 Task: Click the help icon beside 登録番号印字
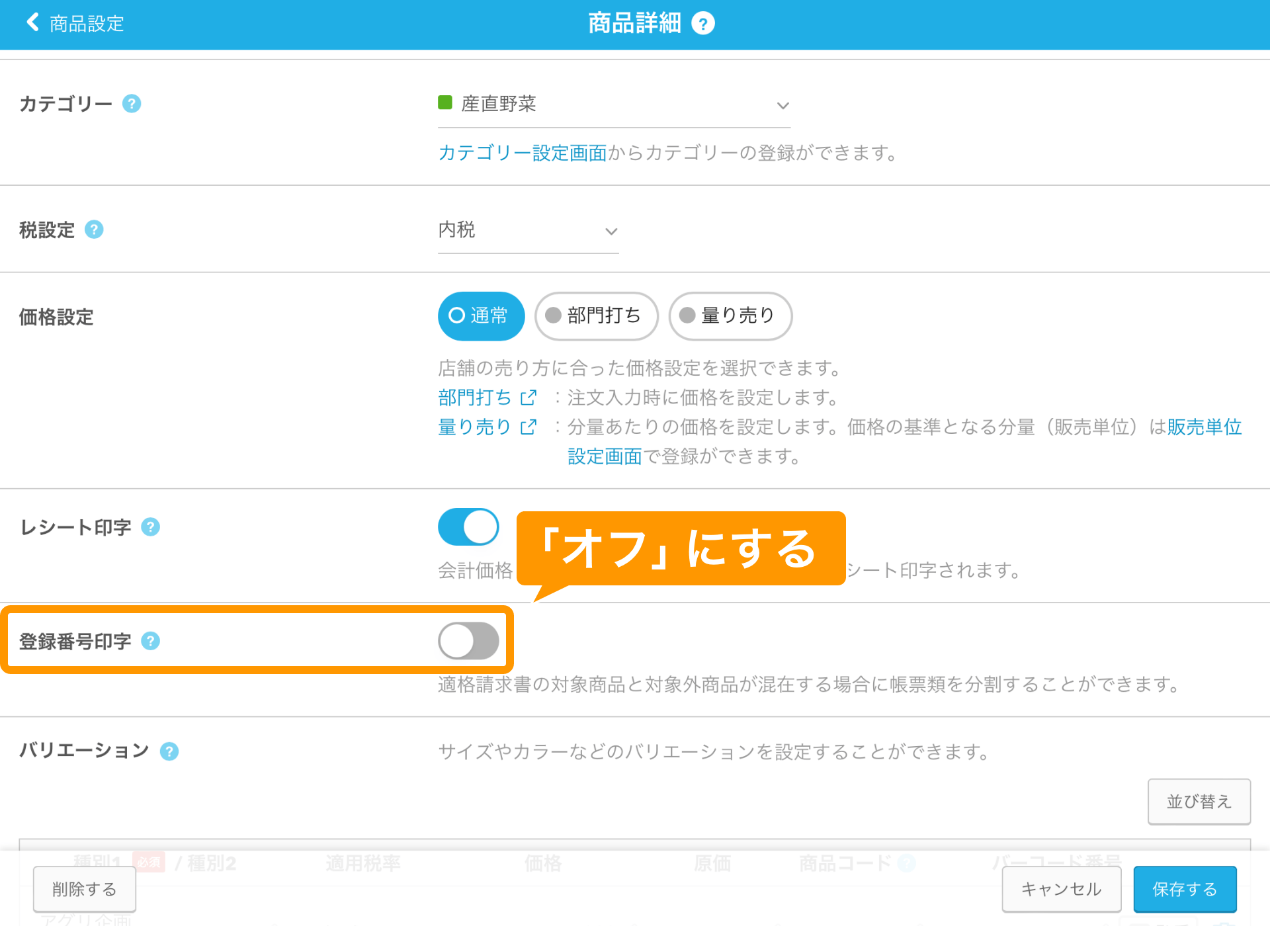[151, 641]
